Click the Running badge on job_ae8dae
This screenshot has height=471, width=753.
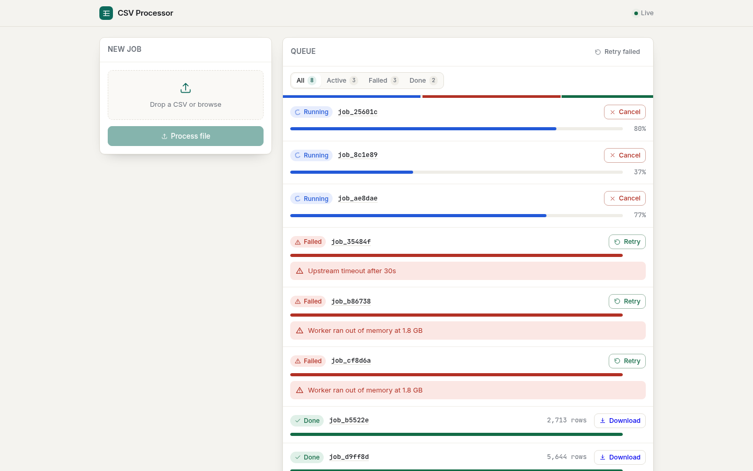pos(311,199)
